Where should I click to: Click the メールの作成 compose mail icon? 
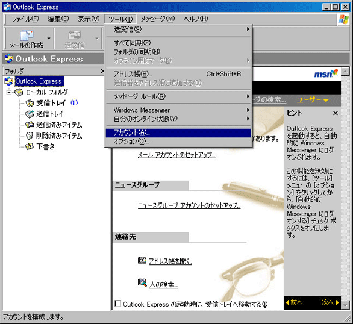point(27,36)
